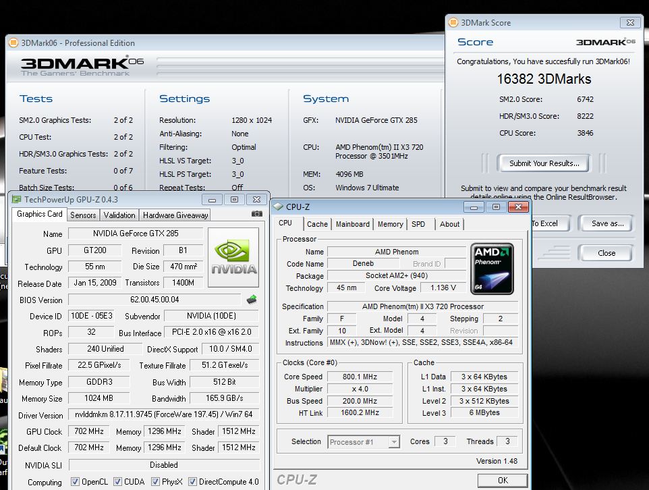Minimize the CPU-Z window
This screenshot has height=490, width=649.
[x=474, y=207]
